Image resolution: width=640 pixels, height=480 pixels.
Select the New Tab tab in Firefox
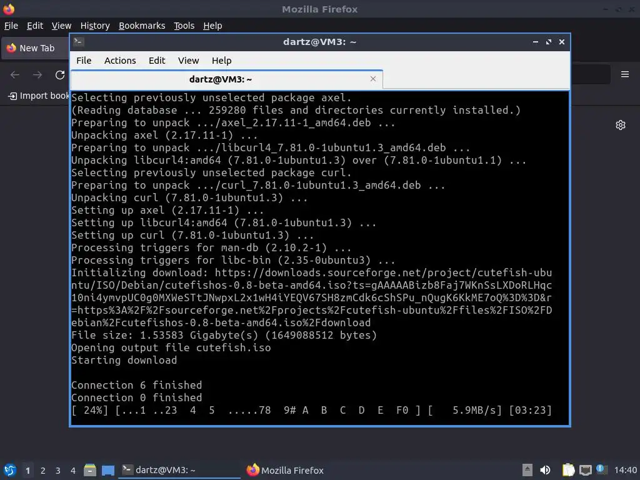(x=36, y=48)
